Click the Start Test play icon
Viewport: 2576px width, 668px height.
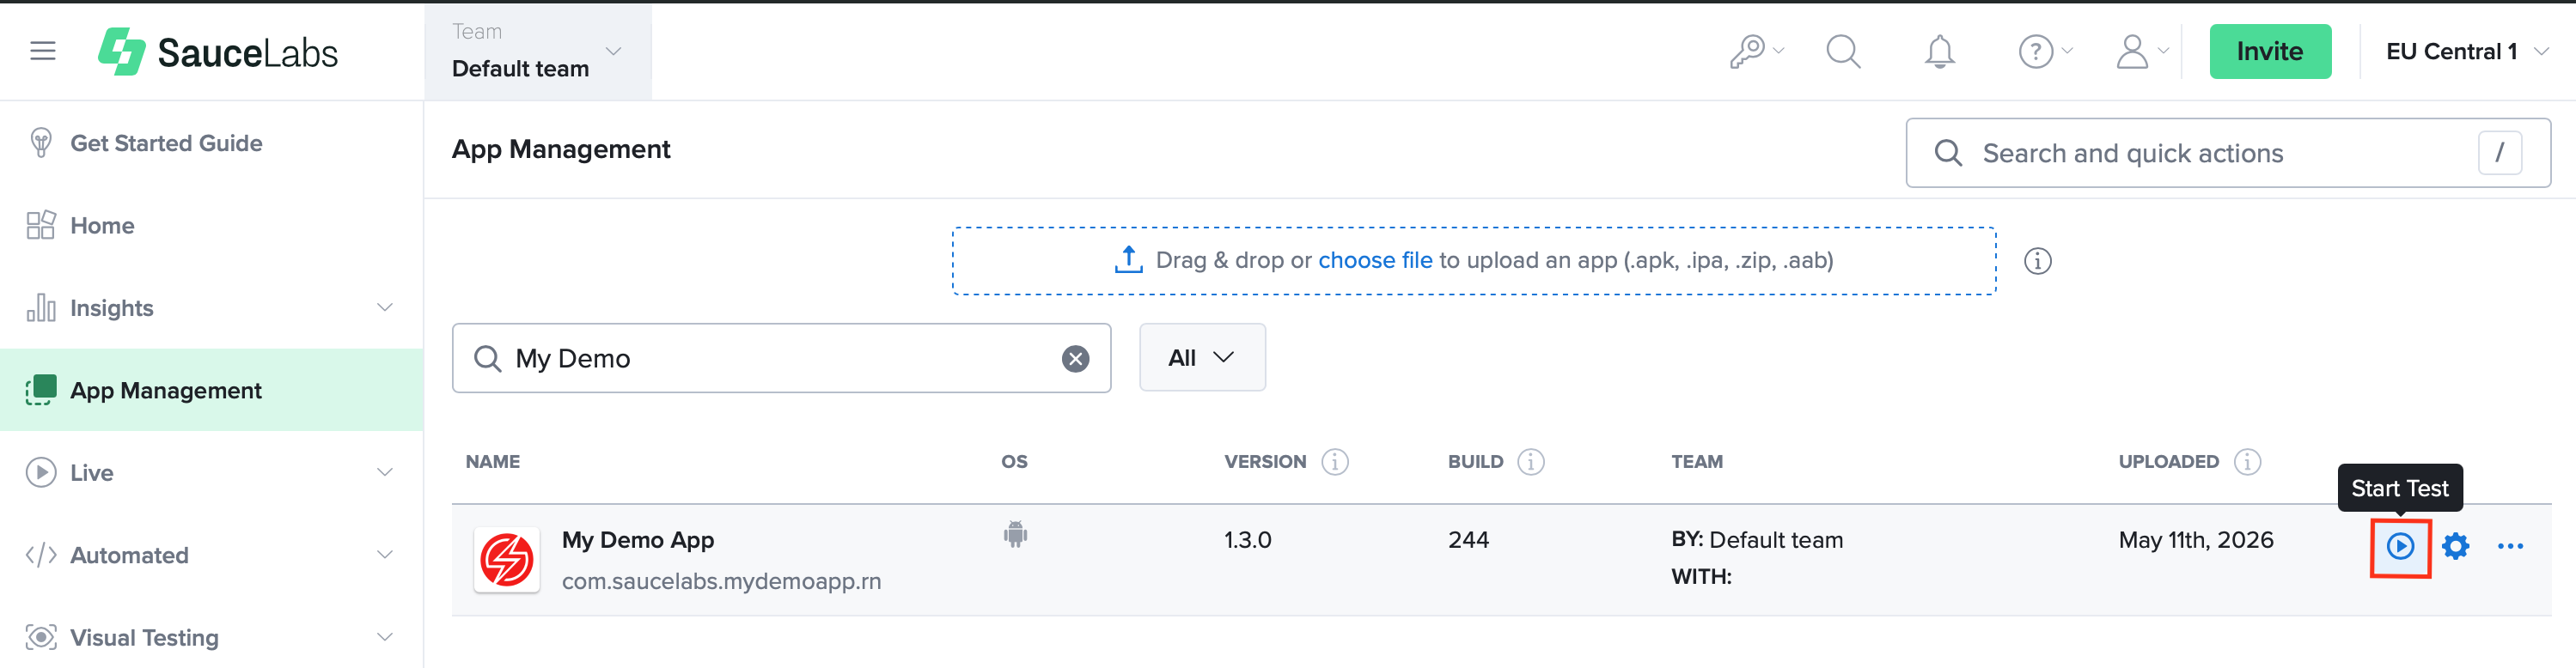pyautogui.click(x=2400, y=546)
